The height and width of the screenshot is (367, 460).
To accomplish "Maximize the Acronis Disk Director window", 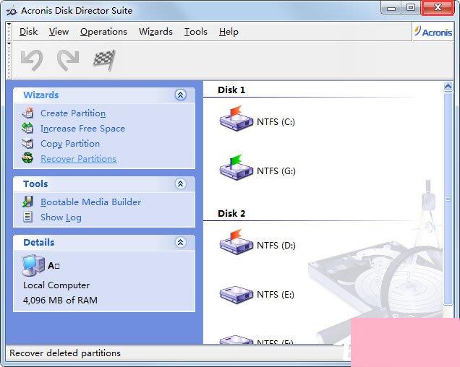I will click(411, 8).
